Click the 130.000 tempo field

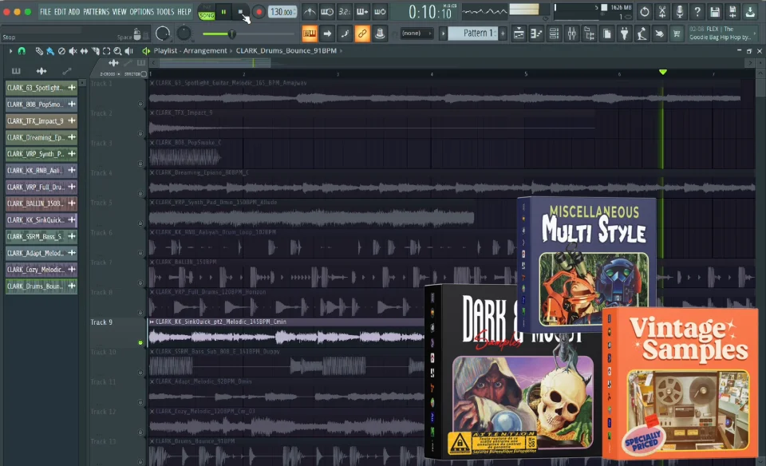[282, 12]
